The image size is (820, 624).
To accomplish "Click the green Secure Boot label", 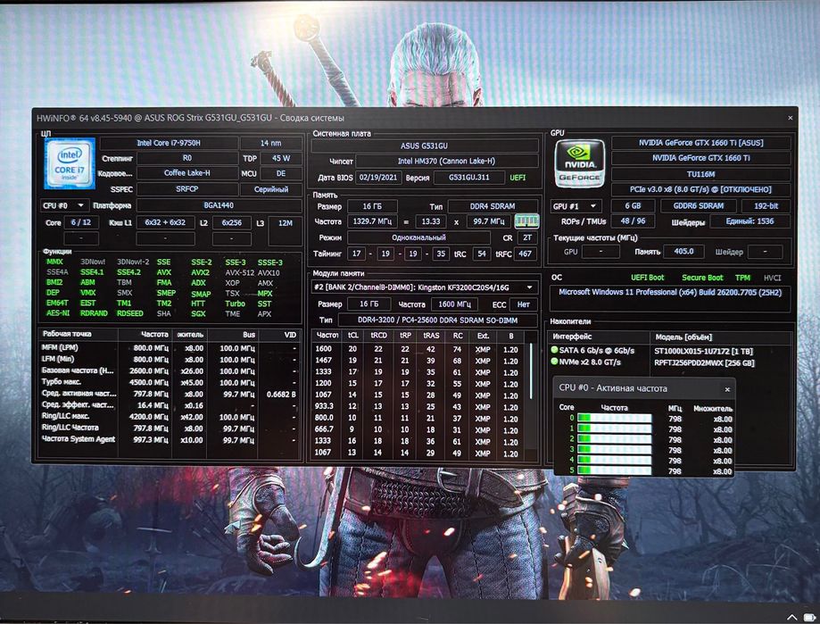I will tap(702, 278).
